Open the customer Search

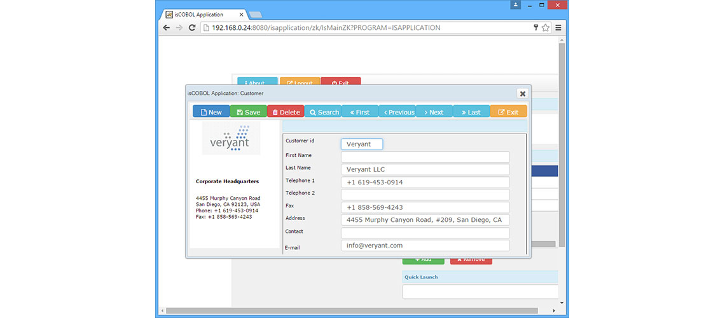[323, 112]
